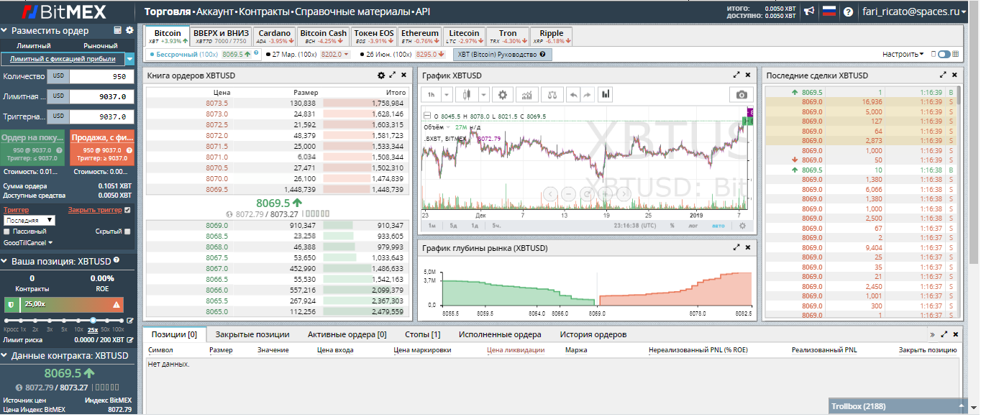
Task: Collapse Разместить ордер section
Action: pos(5,31)
